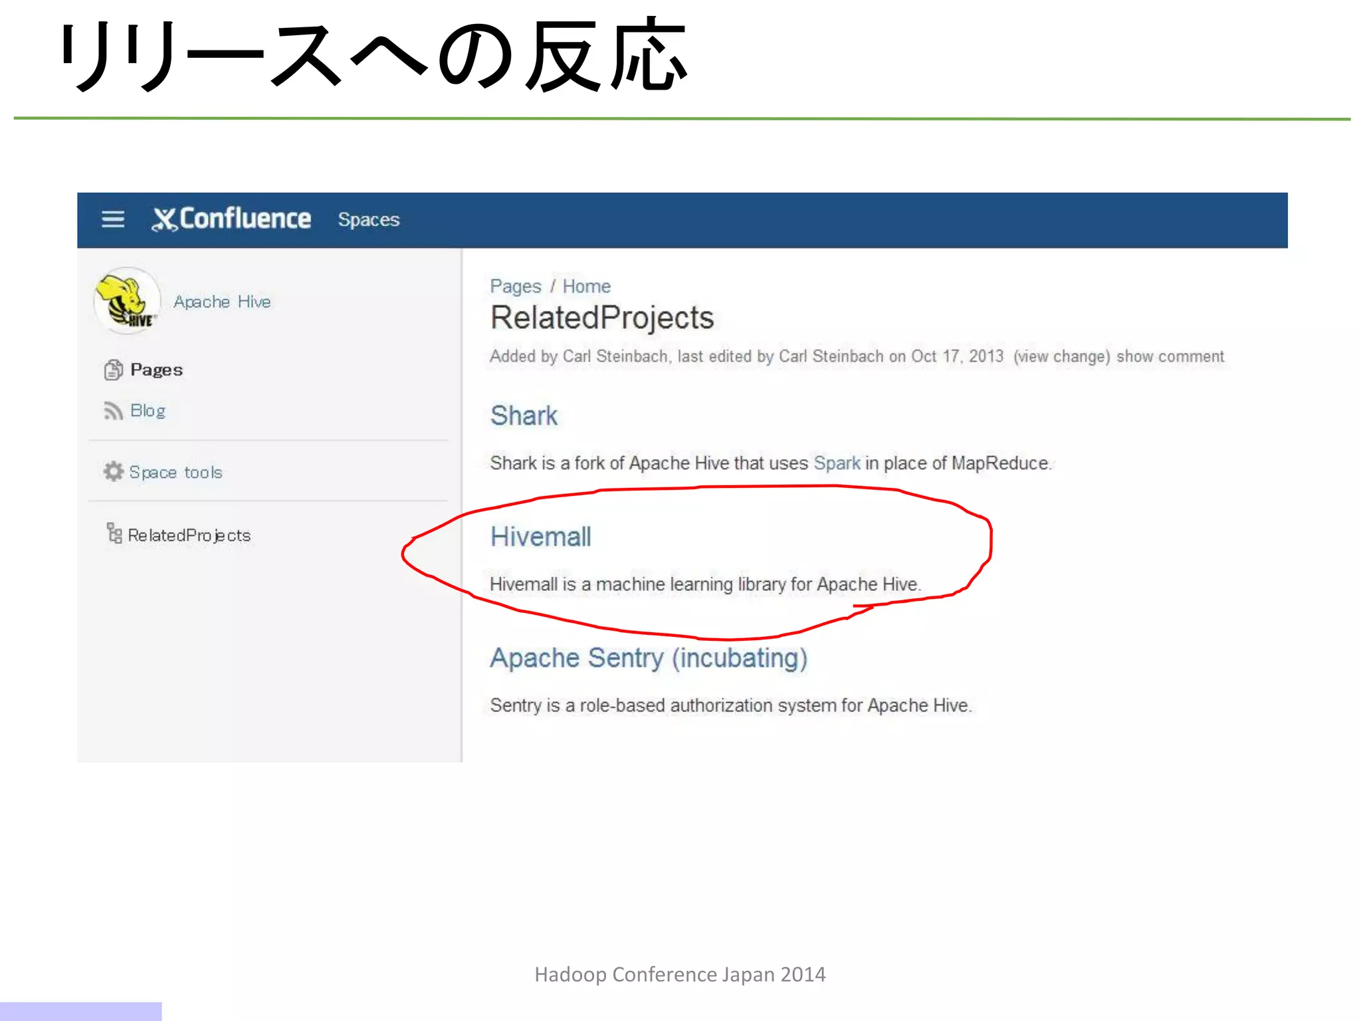Click the Blog RSS icon
Screen dimensions: 1361x1021
113,411
